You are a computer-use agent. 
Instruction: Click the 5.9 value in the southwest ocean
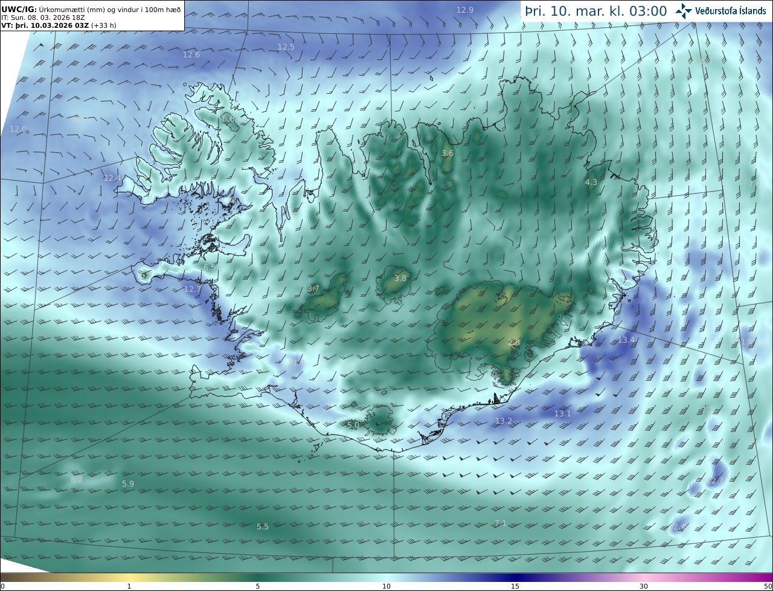click(128, 483)
